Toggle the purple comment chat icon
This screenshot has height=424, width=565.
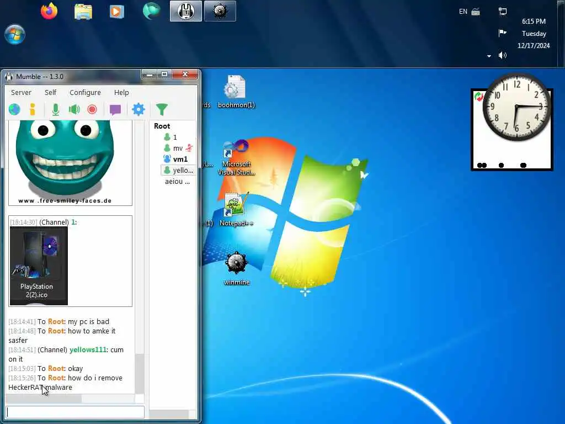point(115,110)
